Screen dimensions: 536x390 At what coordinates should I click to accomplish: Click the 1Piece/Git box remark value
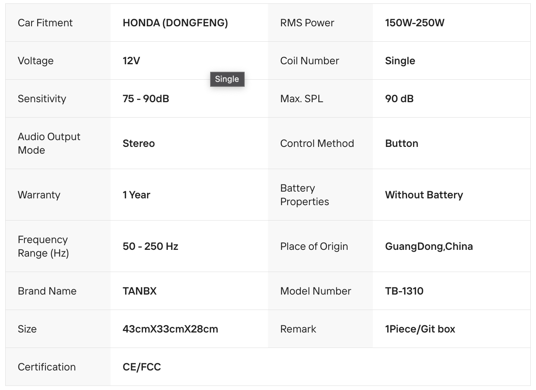[420, 329]
